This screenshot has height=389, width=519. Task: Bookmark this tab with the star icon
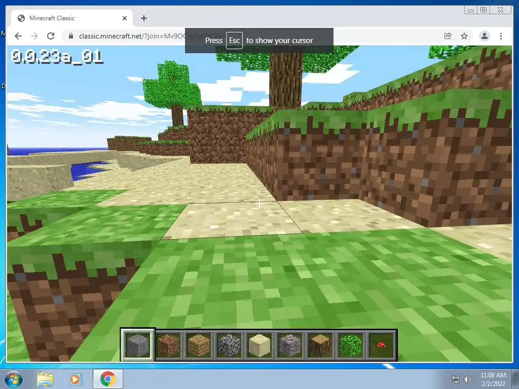click(464, 36)
